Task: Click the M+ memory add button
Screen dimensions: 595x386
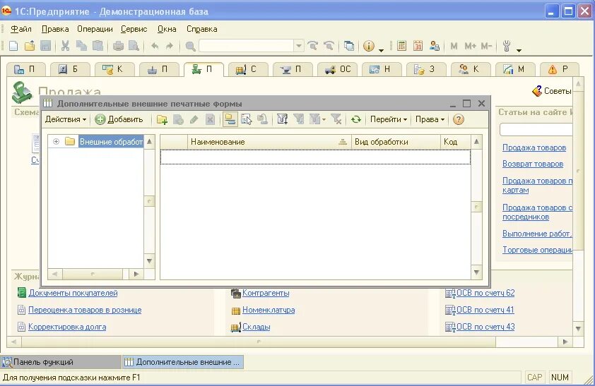Action: [470, 46]
